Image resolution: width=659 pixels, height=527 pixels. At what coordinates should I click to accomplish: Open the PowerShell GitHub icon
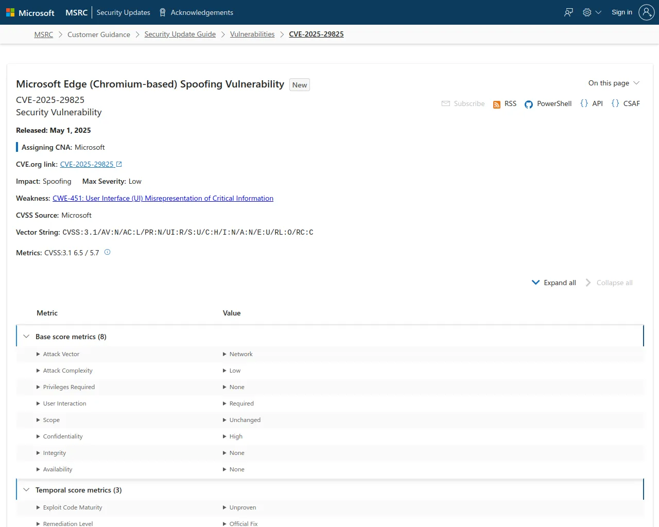tap(529, 104)
